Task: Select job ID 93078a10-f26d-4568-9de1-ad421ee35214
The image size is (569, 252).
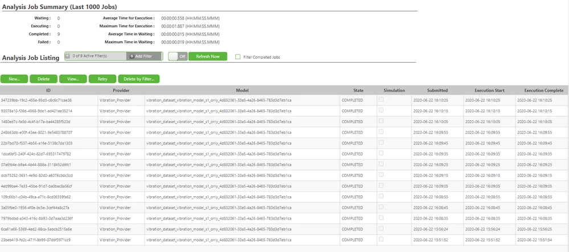Action: (x=36, y=111)
